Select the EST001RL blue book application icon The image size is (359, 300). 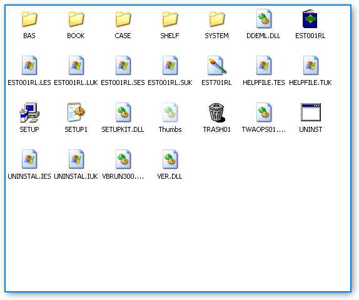pos(310,19)
